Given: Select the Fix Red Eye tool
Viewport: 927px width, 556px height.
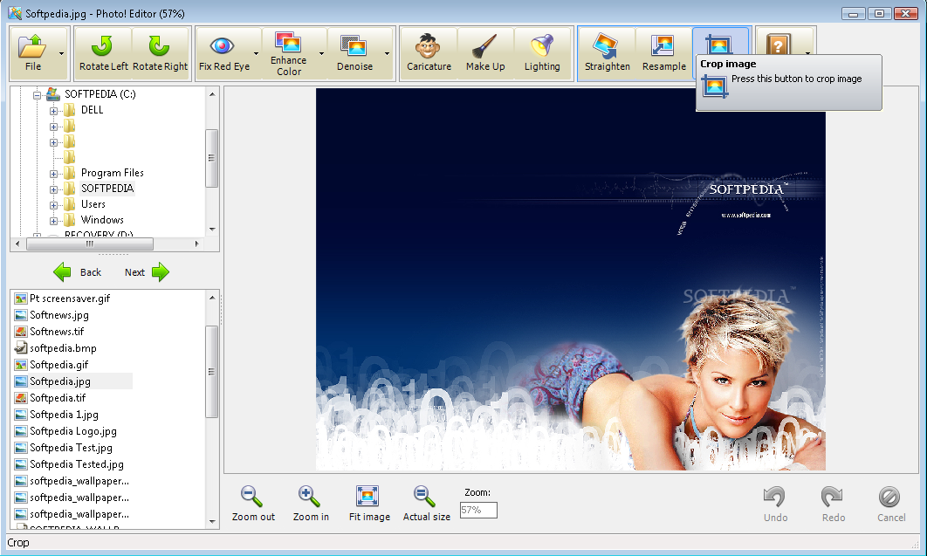Looking at the screenshot, I should pos(224,53).
